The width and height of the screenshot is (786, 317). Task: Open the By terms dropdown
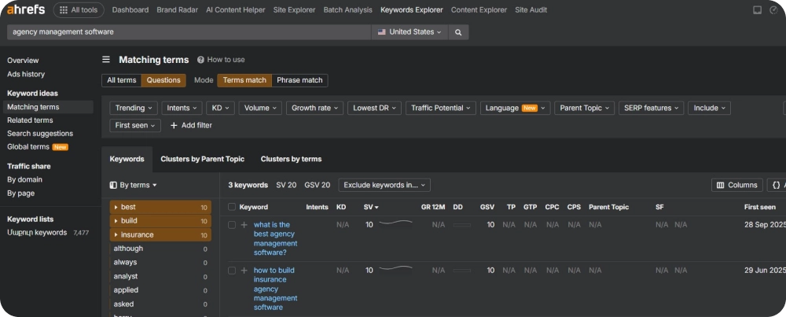pyautogui.click(x=134, y=185)
